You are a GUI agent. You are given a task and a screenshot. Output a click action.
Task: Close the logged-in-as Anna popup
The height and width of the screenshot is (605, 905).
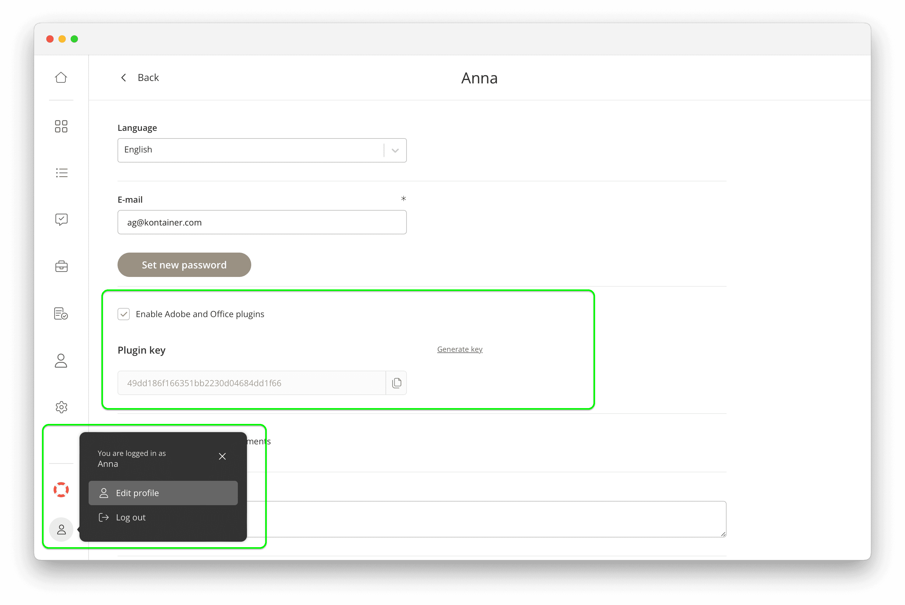(222, 456)
